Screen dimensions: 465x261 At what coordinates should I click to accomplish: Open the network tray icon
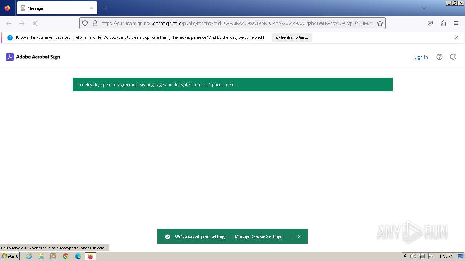422,256
